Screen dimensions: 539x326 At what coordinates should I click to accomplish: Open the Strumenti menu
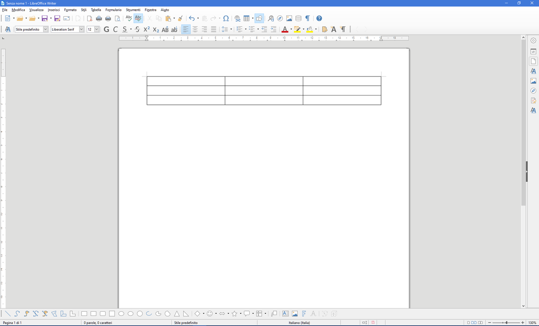point(133,10)
